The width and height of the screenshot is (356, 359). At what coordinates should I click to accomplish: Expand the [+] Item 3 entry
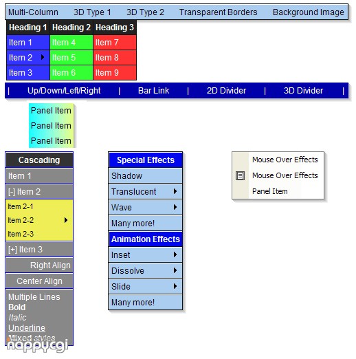tap(39, 250)
